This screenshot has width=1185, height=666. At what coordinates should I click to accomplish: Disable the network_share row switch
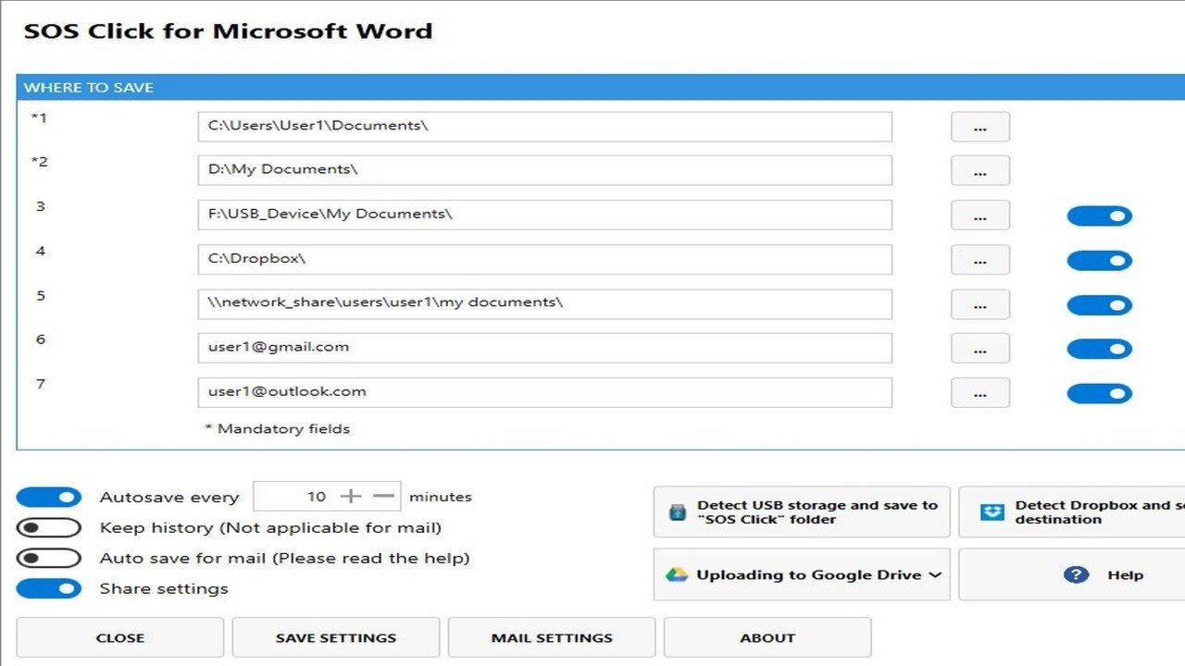click(x=1100, y=305)
